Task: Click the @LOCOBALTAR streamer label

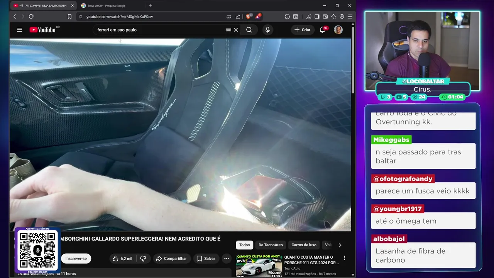Action: pos(423,81)
